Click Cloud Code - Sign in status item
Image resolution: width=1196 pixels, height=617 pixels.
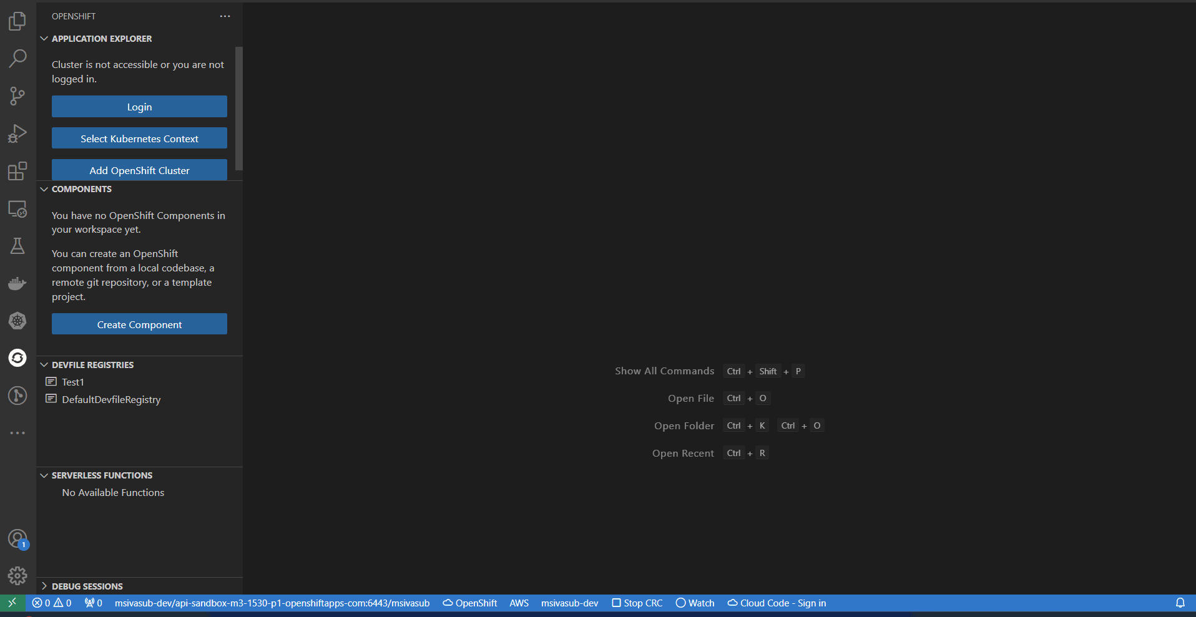pos(777,603)
